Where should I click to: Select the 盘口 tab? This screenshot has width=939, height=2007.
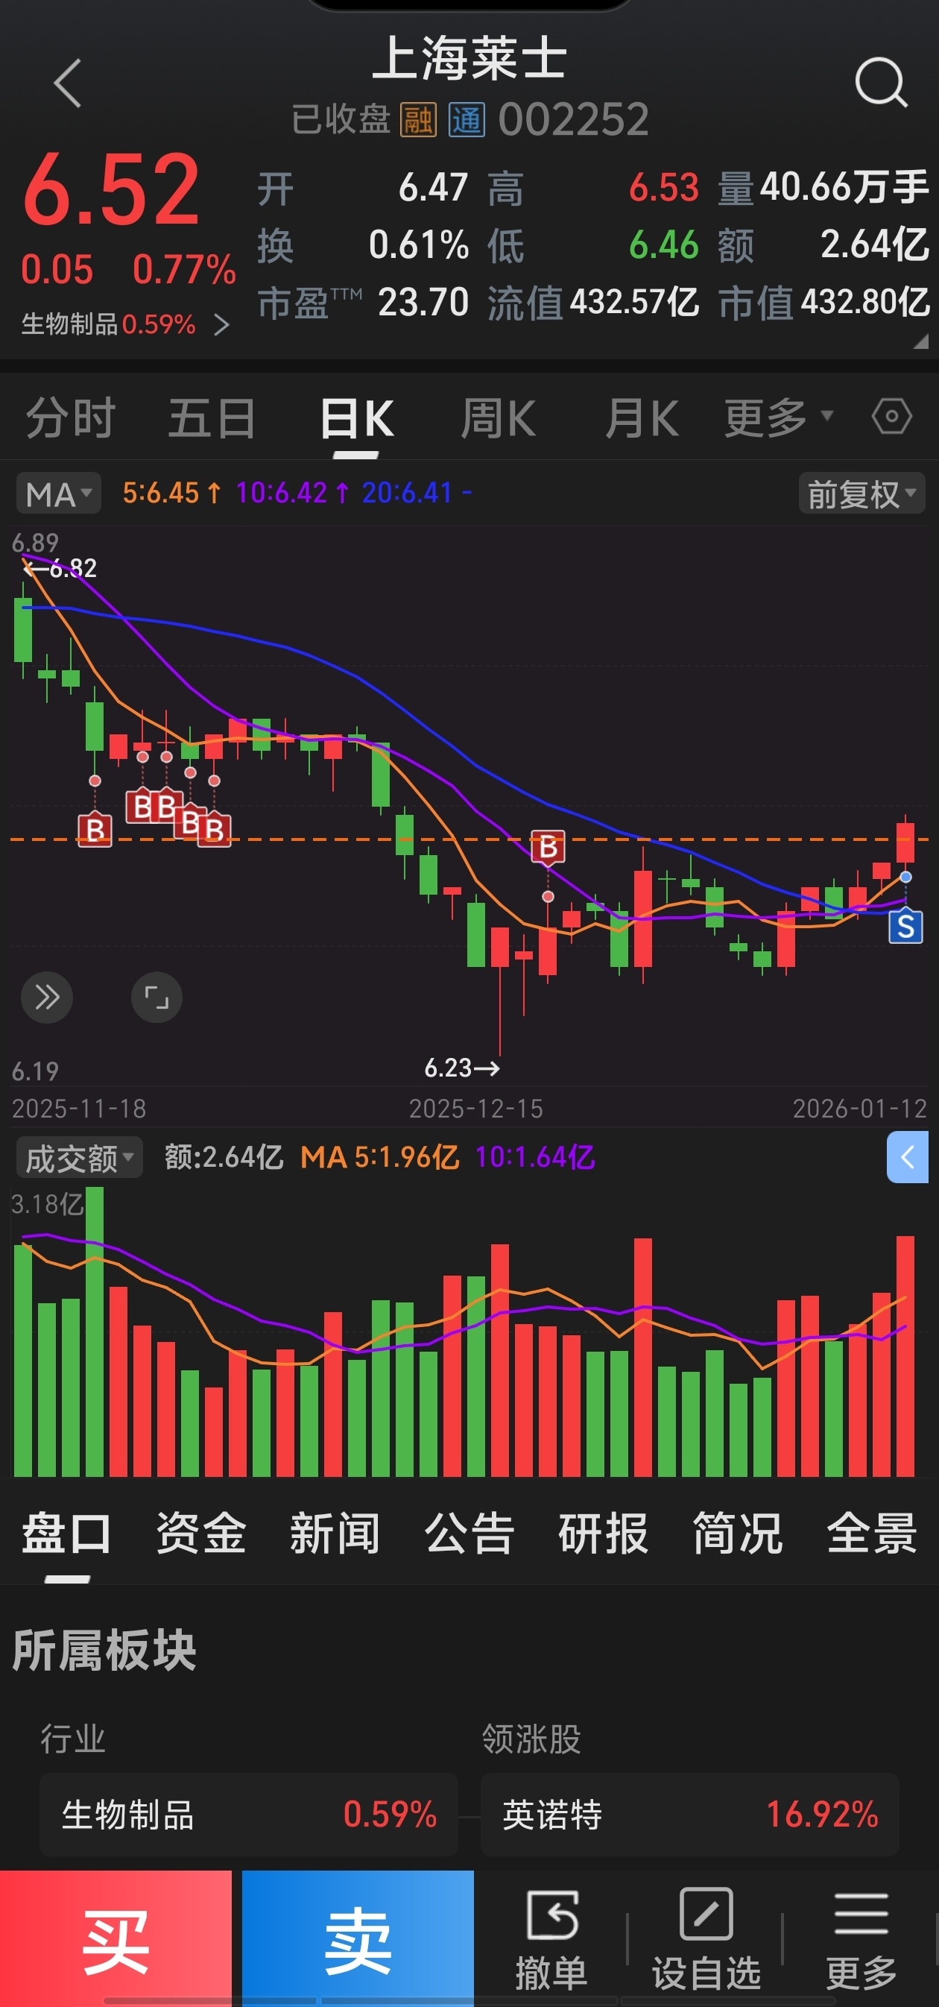66,1534
